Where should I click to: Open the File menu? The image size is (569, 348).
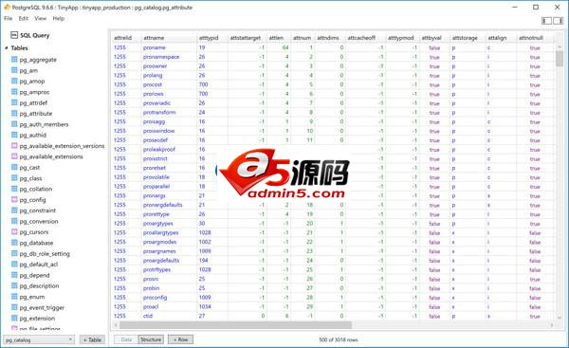pyautogui.click(x=8, y=18)
